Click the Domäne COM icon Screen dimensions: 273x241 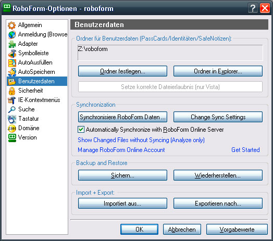11,129
